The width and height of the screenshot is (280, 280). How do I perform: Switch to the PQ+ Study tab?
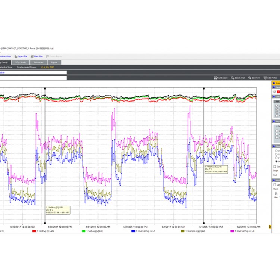click(20, 62)
